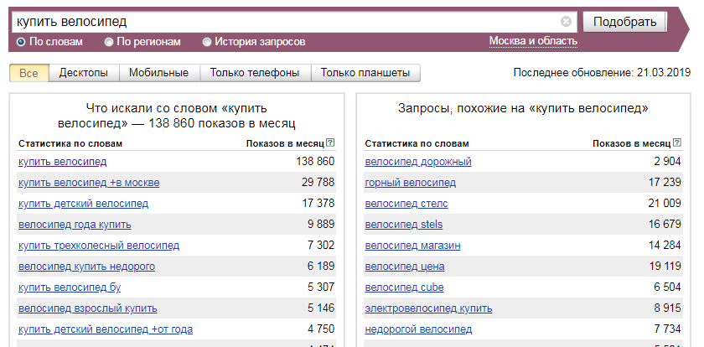The width and height of the screenshot is (704, 347).
Task: Click the 9 889 impressions value
Action: (321, 224)
